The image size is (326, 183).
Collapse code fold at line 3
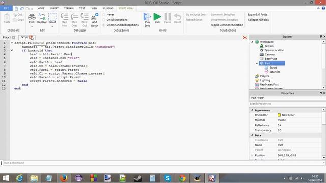12,50
